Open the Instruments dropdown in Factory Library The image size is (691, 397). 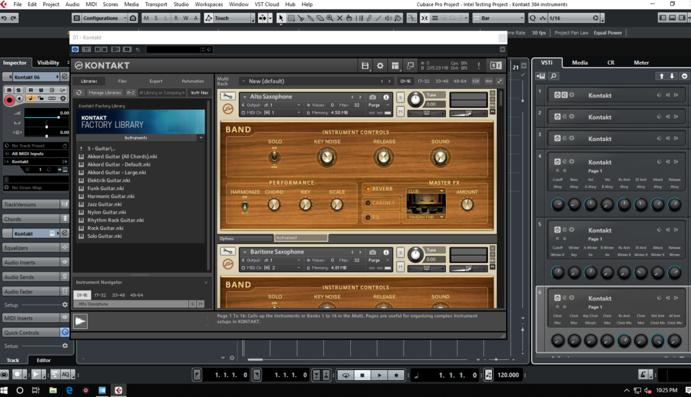coord(200,138)
